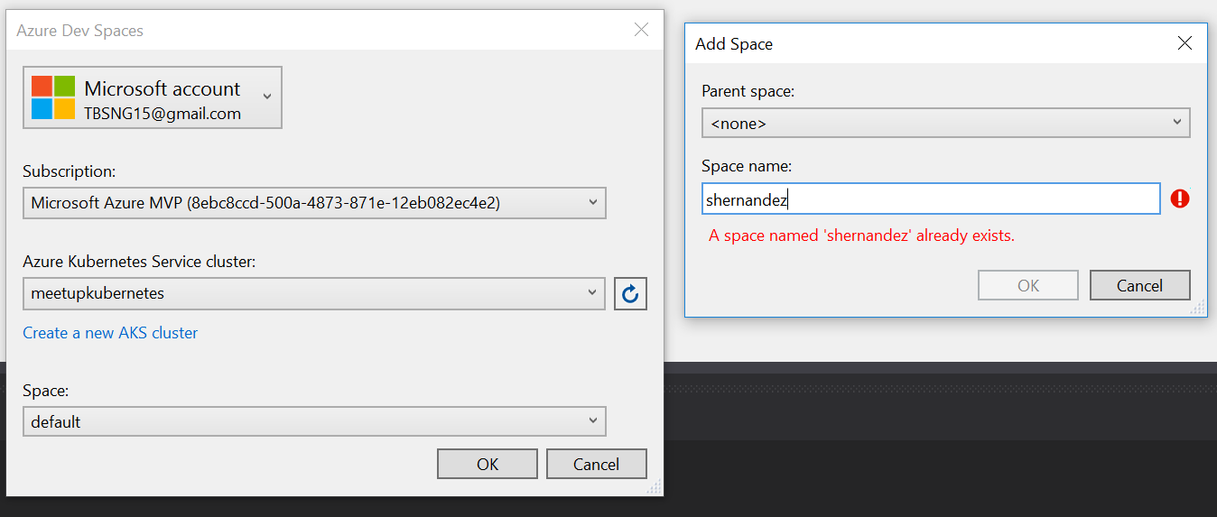The height and width of the screenshot is (517, 1217).
Task: Click the red error icon beside Space name
Action: [x=1179, y=198]
